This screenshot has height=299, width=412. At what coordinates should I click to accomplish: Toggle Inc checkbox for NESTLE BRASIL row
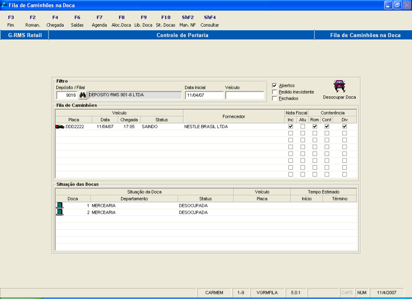291,126
